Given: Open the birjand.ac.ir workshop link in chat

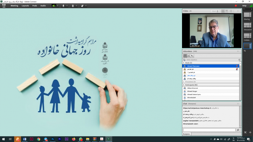Looking at the screenshot, I should (x=197, y=108).
